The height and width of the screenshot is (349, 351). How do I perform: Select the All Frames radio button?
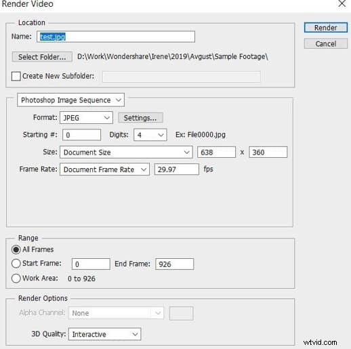[x=16, y=249]
